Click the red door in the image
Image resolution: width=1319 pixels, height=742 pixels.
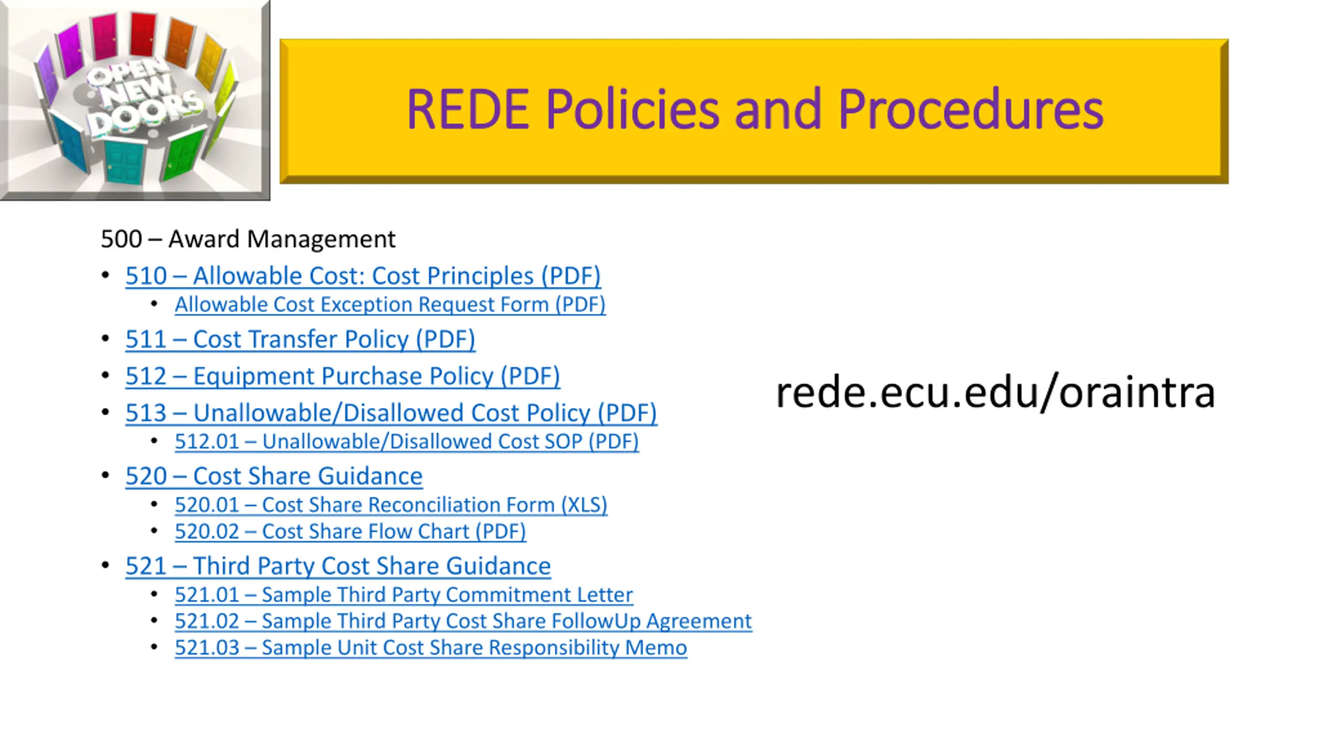(143, 34)
